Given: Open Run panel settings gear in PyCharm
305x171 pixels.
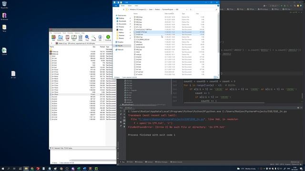Looking at the screenshot, I should (x=298, y=108).
